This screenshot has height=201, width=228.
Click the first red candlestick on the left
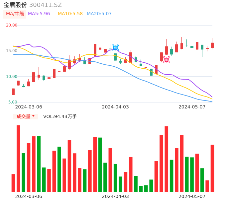[x=13, y=92]
